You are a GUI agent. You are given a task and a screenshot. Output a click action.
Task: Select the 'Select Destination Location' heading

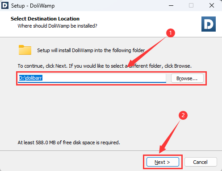pyautogui.click(x=45, y=19)
